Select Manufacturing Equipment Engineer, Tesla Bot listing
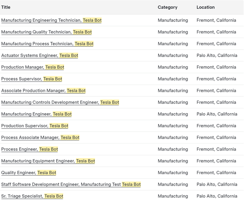 point(48,161)
